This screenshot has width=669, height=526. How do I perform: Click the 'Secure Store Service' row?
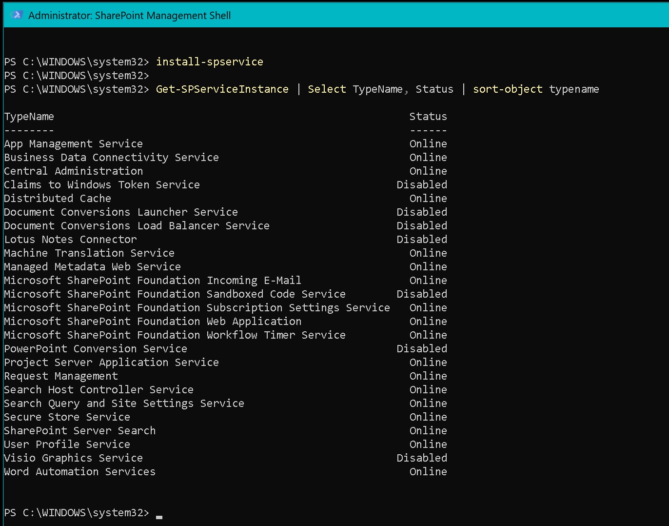click(x=226, y=417)
